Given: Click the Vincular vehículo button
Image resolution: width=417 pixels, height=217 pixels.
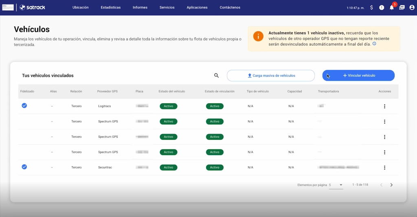Looking at the screenshot, I should 358,76.
